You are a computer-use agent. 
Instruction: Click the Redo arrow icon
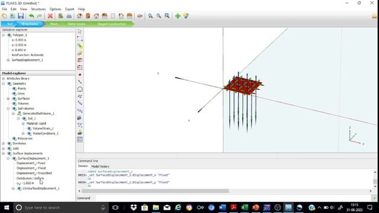(40, 16)
